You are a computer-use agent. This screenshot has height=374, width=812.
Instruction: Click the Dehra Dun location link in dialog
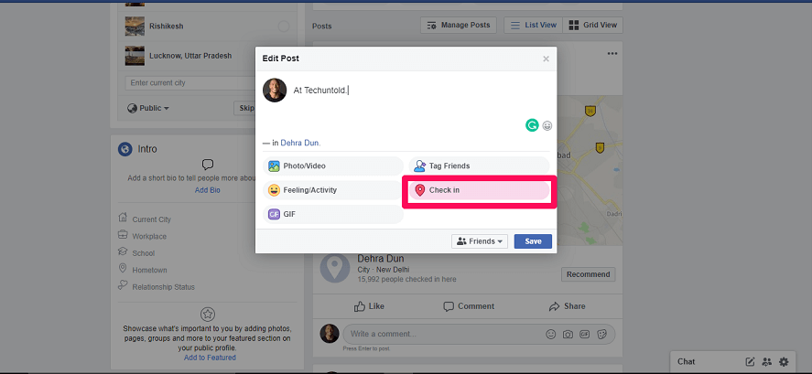(300, 143)
